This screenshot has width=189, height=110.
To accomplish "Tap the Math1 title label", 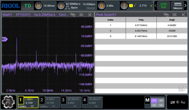I will click(x=7, y=15).
